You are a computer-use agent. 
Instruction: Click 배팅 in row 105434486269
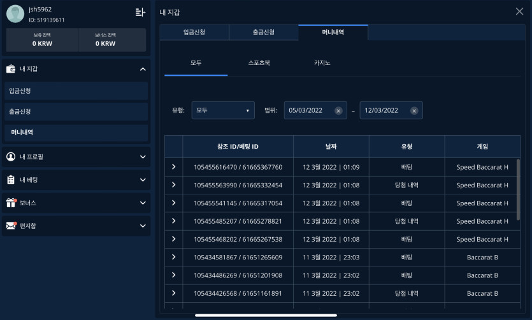[406, 275]
